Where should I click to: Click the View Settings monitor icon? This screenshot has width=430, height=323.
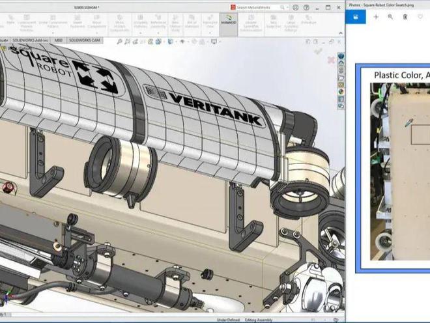tap(214, 42)
